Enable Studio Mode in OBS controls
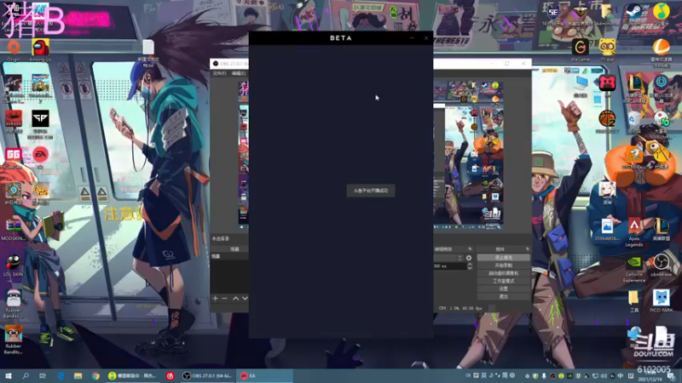This screenshot has width=682, height=383. click(503, 281)
